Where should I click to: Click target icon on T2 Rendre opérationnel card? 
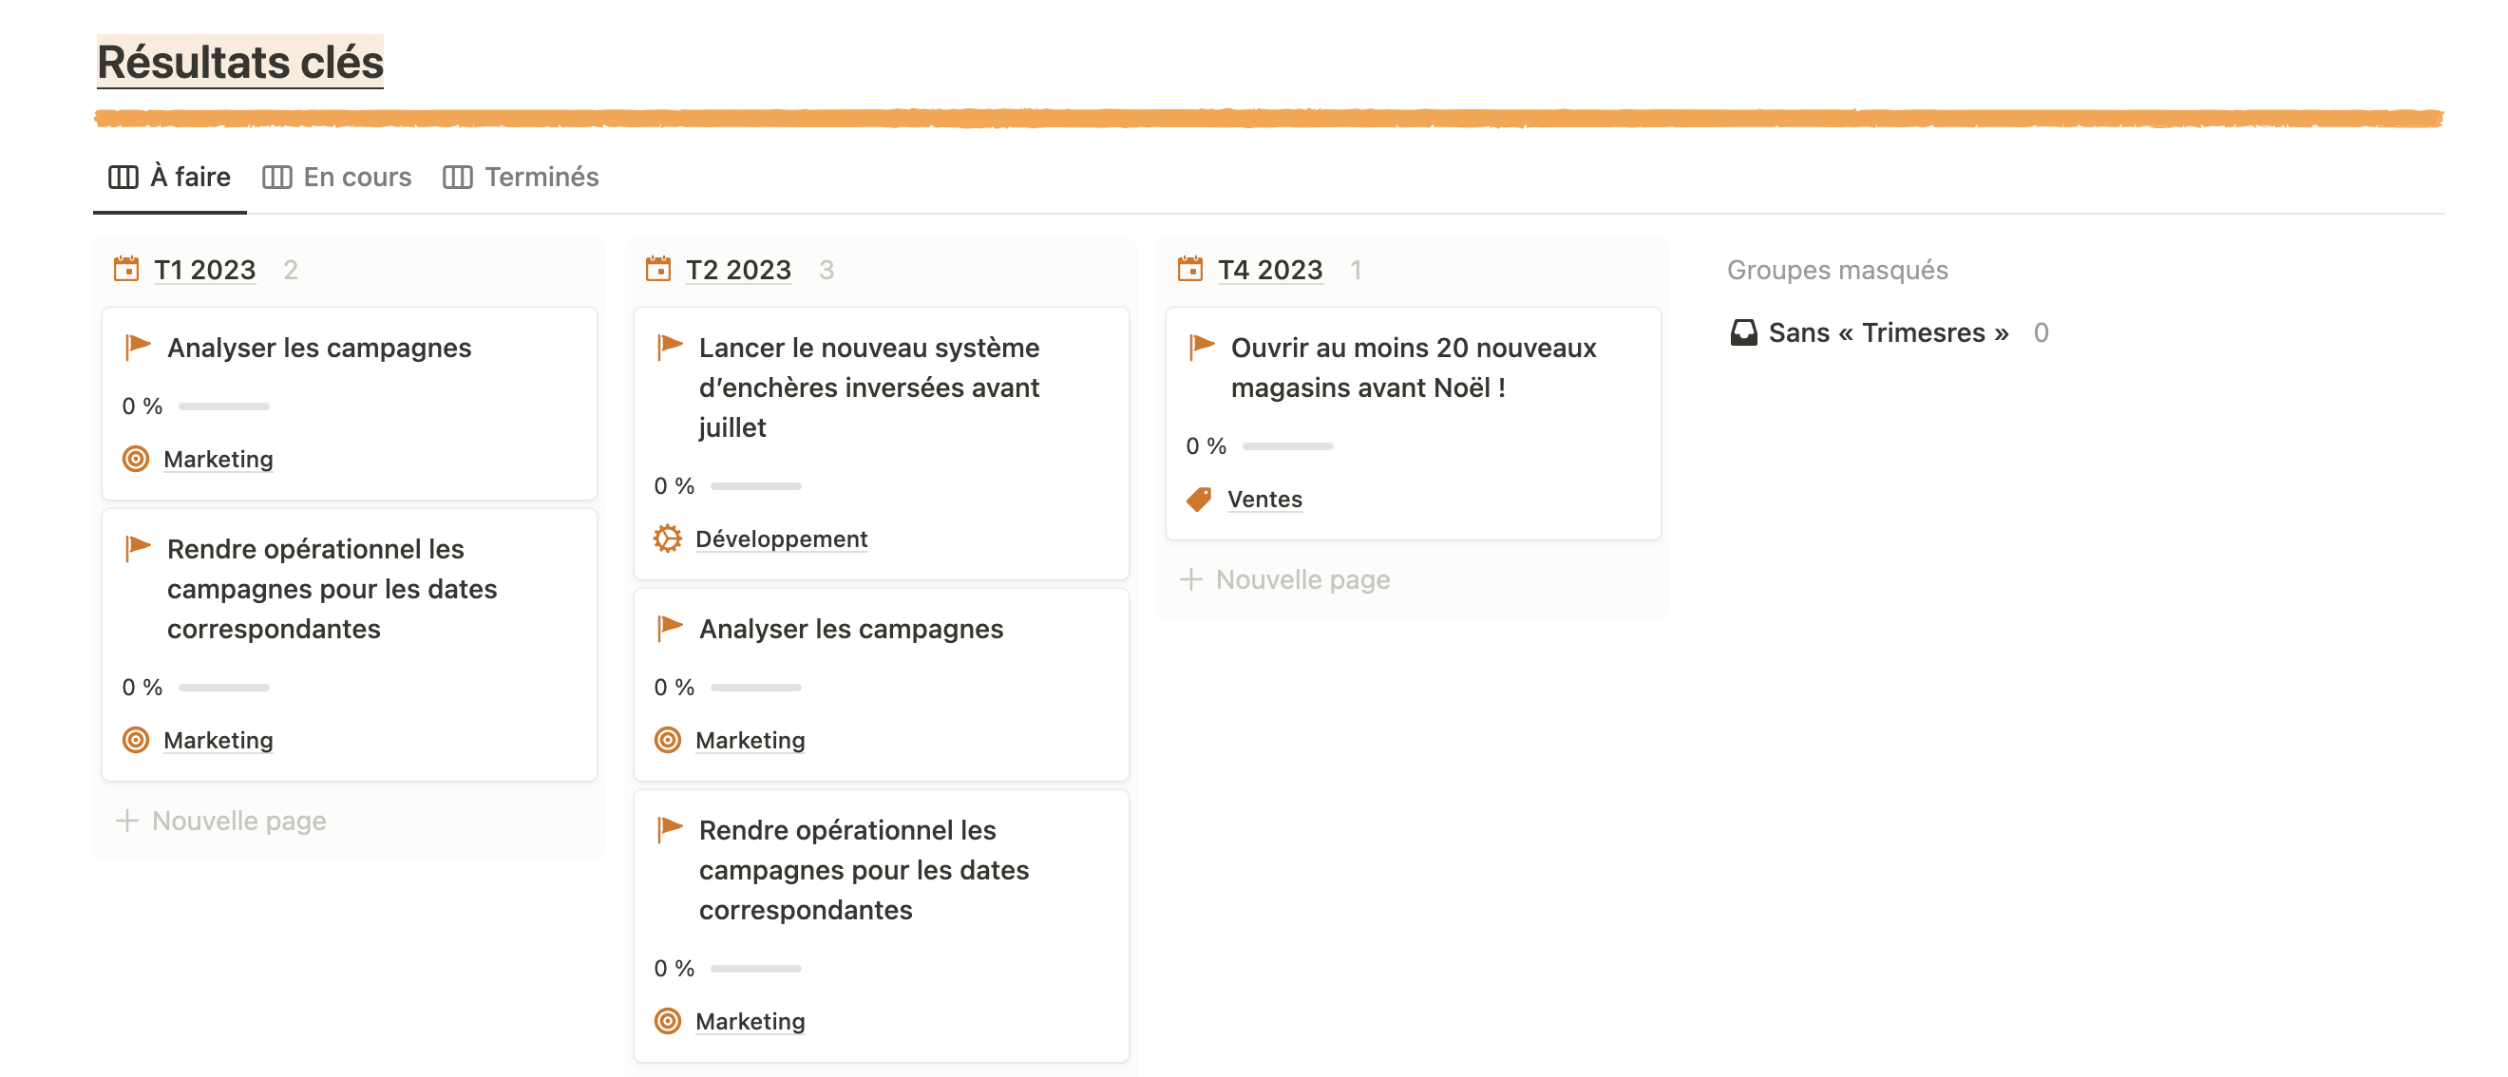coord(667,1021)
